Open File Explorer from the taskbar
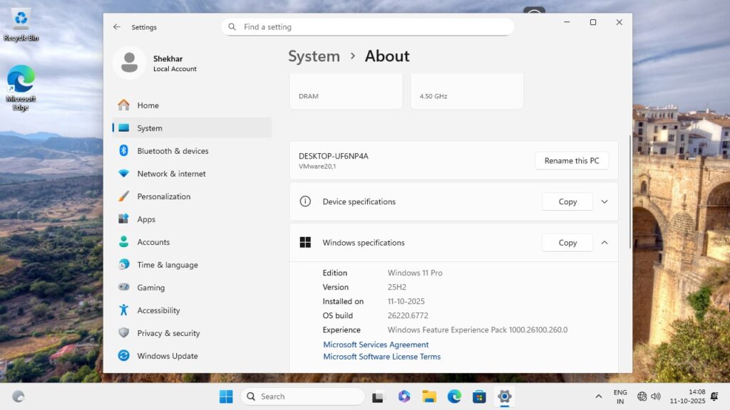 click(429, 396)
